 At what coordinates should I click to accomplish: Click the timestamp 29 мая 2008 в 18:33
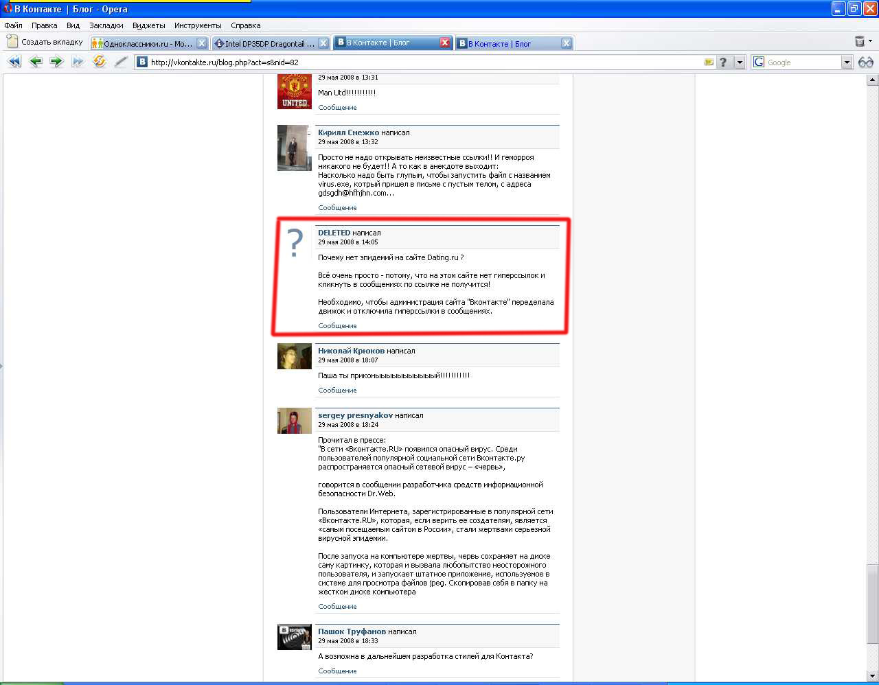tap(348, 641)
